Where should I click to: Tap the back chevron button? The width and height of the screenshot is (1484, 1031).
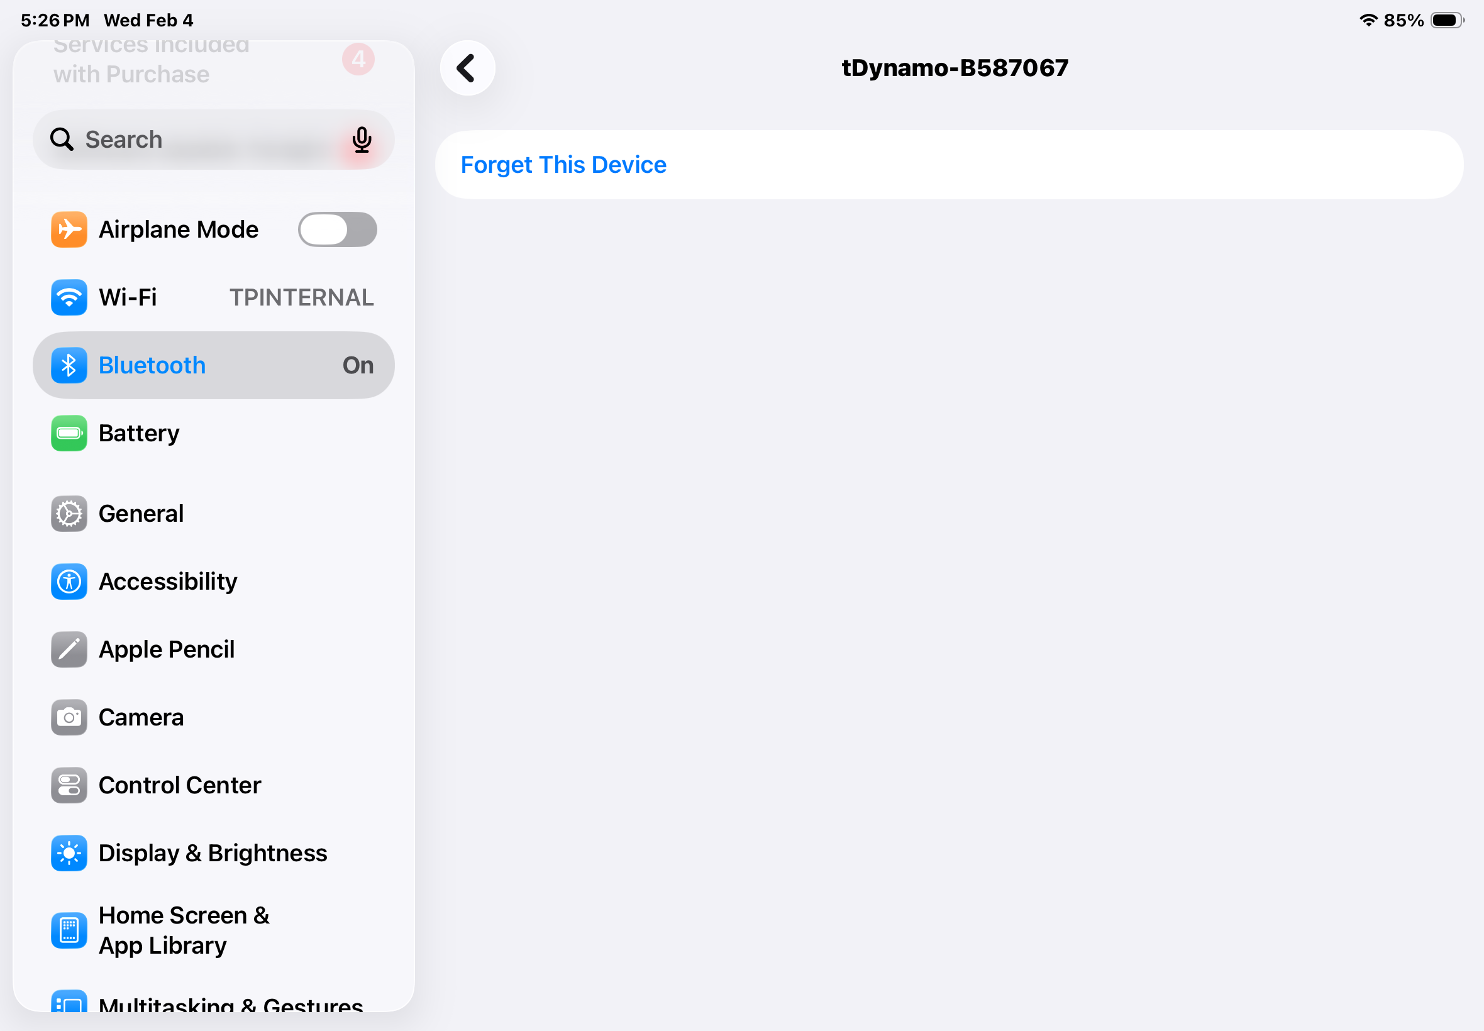[x=467, y=68]
